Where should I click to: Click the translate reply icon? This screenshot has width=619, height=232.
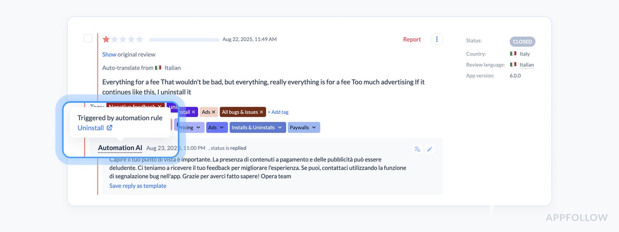coord(417,149)
